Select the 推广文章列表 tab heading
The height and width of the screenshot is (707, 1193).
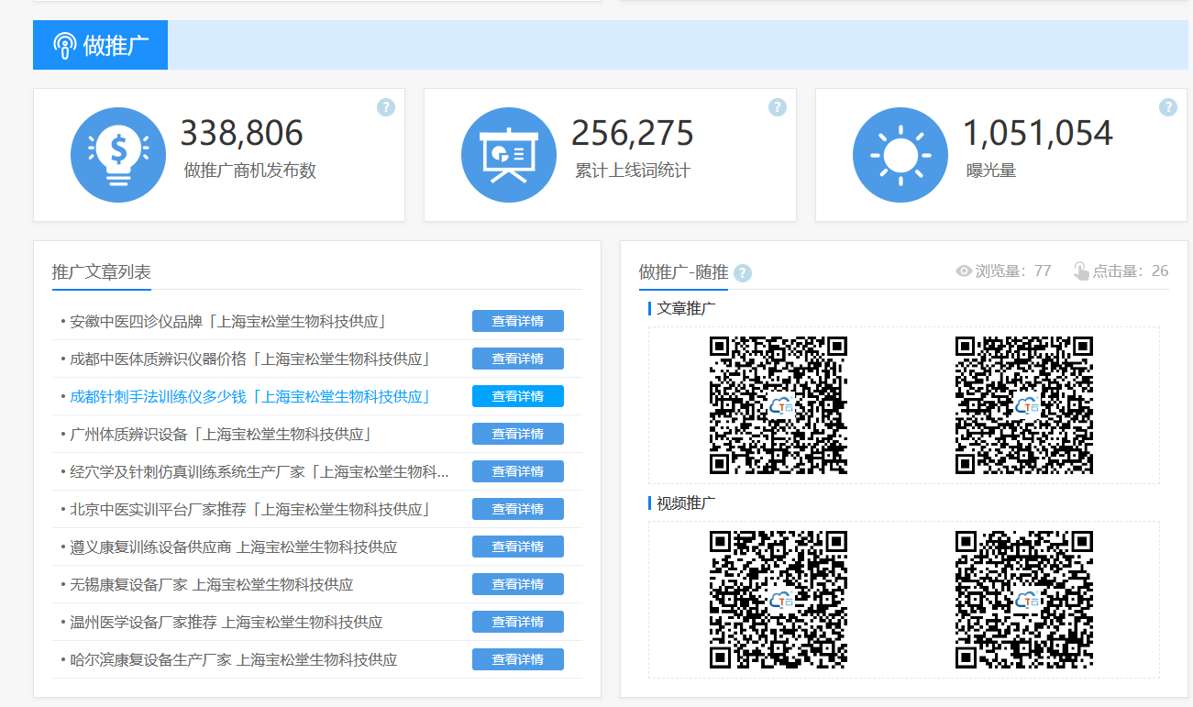click(x=102, y=272)
